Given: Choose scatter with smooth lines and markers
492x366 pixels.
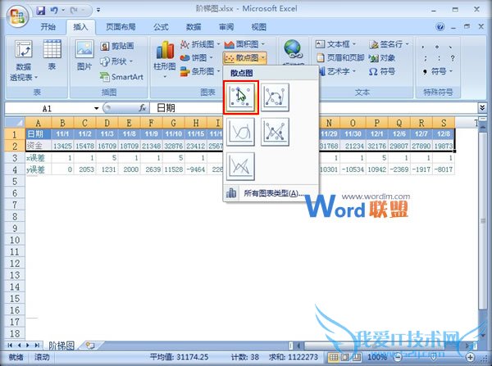Looking at the screenshot, I should click(x=275, y=97).
